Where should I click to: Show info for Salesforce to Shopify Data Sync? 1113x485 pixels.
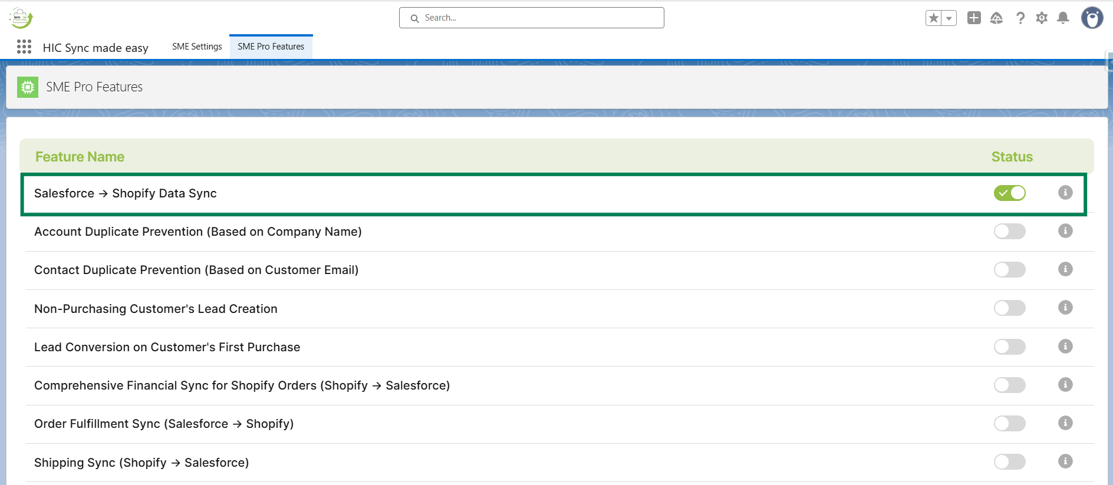1065,192
